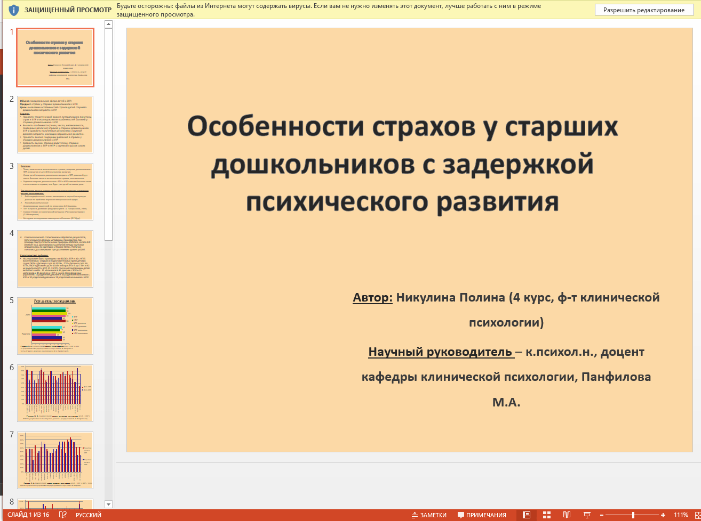Screen dimensions: 701x521
Task: Select slide 3 thumbnail
Action: click(x=55, y=192)
